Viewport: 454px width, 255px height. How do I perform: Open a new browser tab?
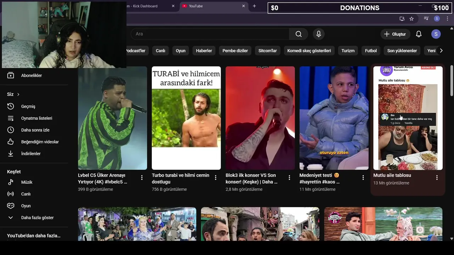[x=254, y=6]
